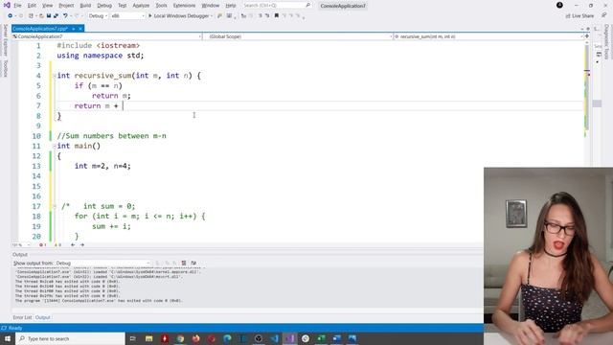This screenshot has width=613, height=345.
Task: Open Google Chrome from taskbar
Action: (180, 338)
